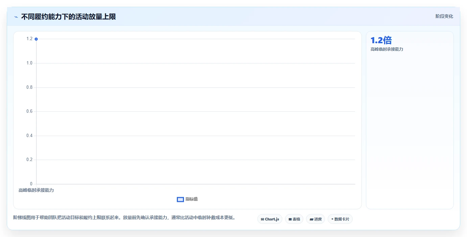This screenshot has height=237, width=467.
Task: Click the Chart.js tag
Action: (270, 219)
